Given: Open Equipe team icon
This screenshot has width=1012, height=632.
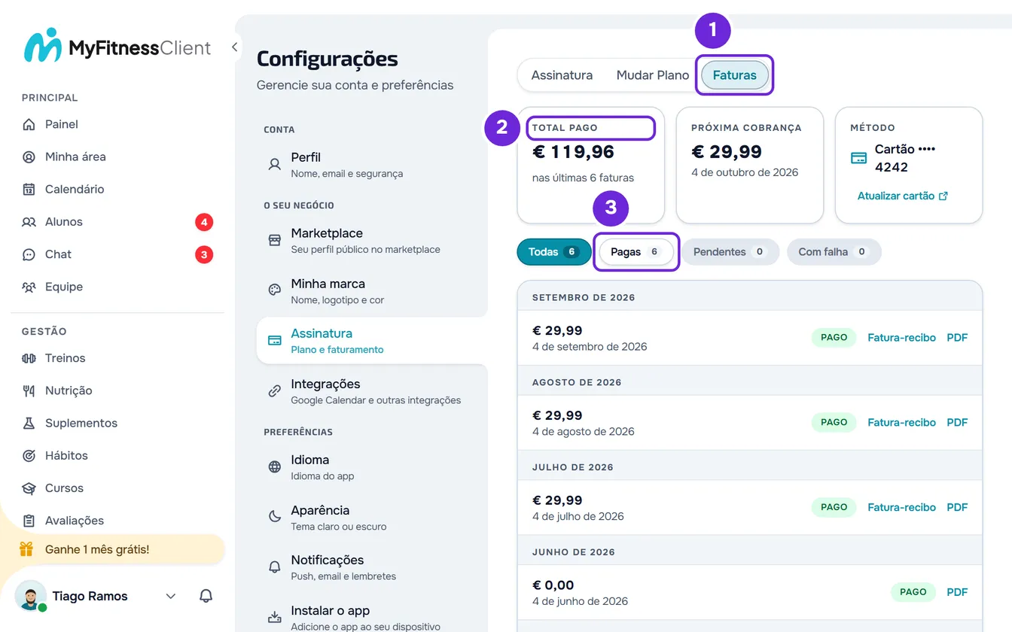Looking at the screenshot, I should pyautogui.click(x=29, y=287).
